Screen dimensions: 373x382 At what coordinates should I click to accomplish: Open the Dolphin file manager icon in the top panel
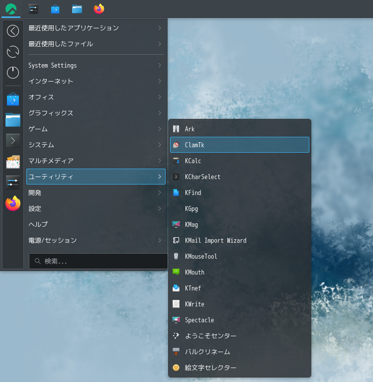77,9
